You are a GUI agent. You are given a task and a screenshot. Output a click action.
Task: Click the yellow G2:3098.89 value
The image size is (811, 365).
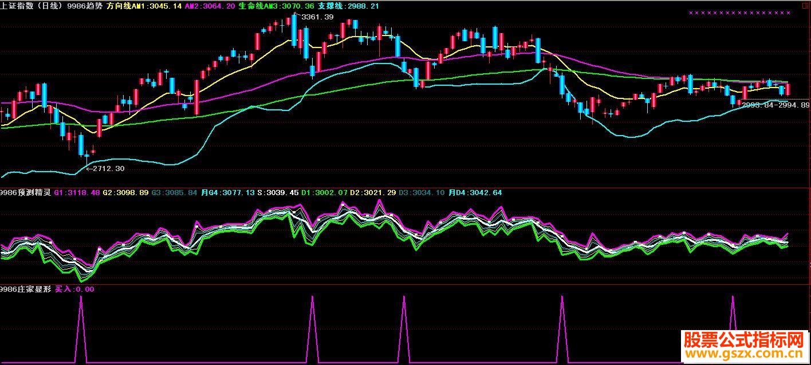(125, 193)
